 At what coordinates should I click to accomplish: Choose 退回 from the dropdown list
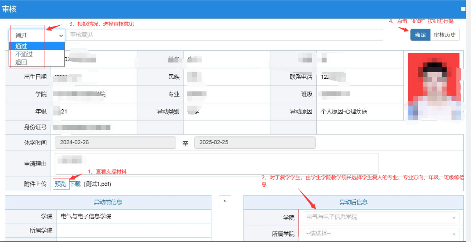tap(21, 62)
